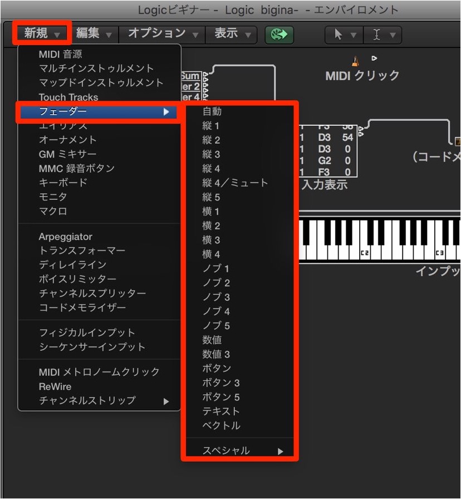Choose 縦 4／ミュート fader style
Viewport: 461px width, 499px height.
[239, 183]
